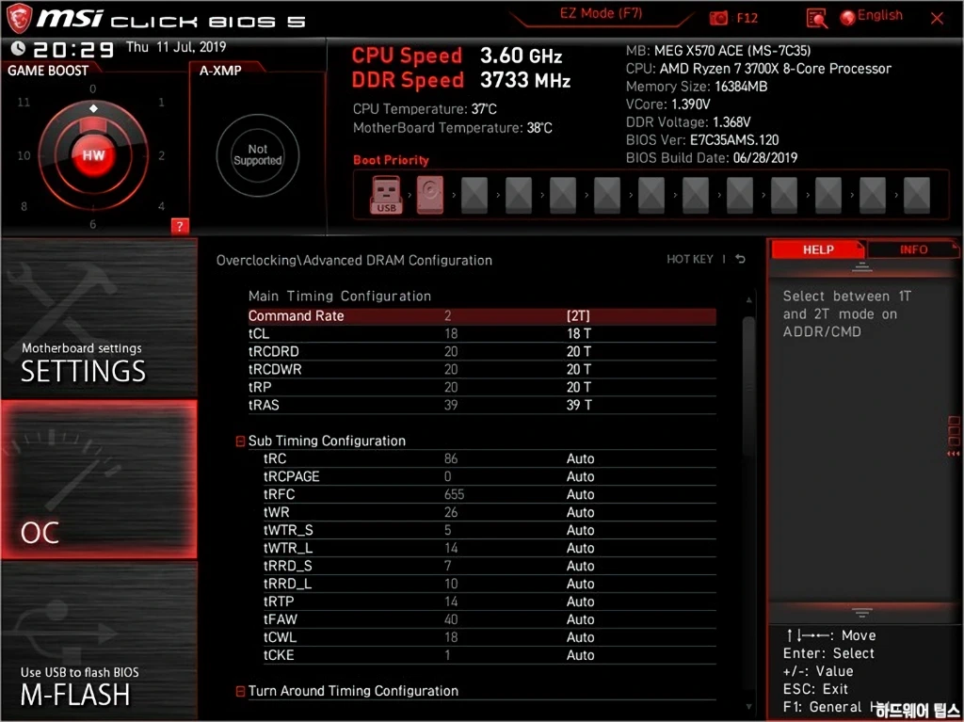Open the Motherboard SETTINGS section
964x722 pixels.
pos(99,318)
